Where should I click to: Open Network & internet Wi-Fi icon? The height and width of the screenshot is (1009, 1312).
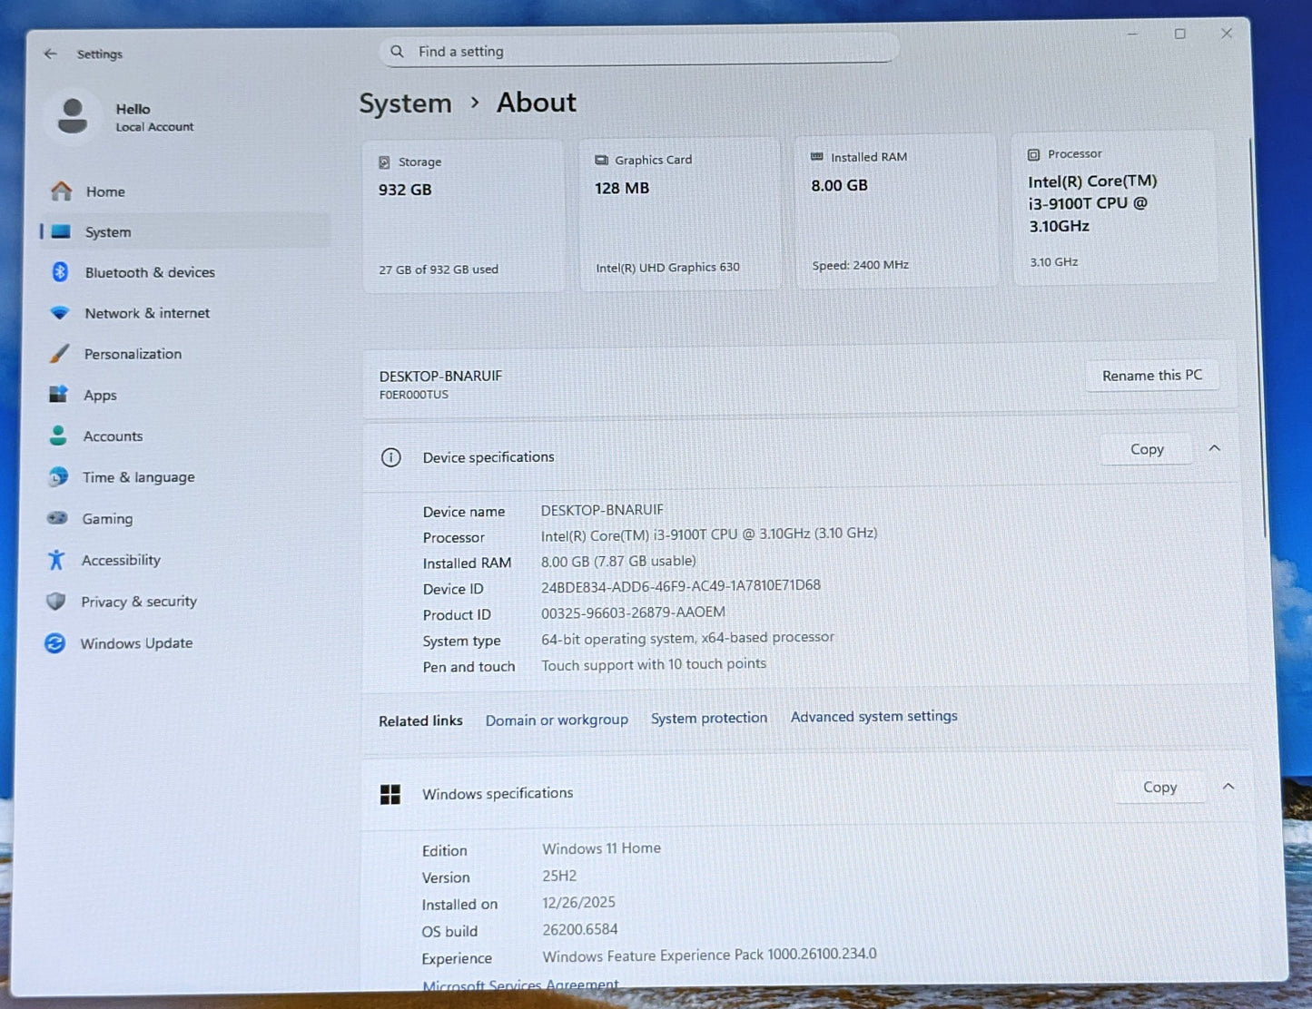pyautogui.click(x=60, y=313)
